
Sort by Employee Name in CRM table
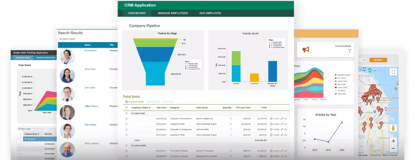click(141, 107)
